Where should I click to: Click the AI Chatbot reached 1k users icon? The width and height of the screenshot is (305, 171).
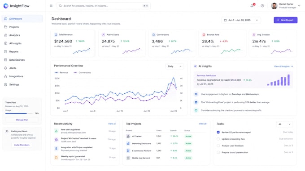pos(56,140)
